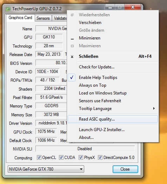Click GPU Clock value 1075 MHz

[x=46, y=131]
